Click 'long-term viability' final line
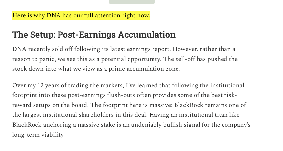 (38, 135)
